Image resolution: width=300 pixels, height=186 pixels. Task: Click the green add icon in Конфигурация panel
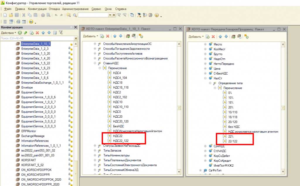click(x=20, y=33)
